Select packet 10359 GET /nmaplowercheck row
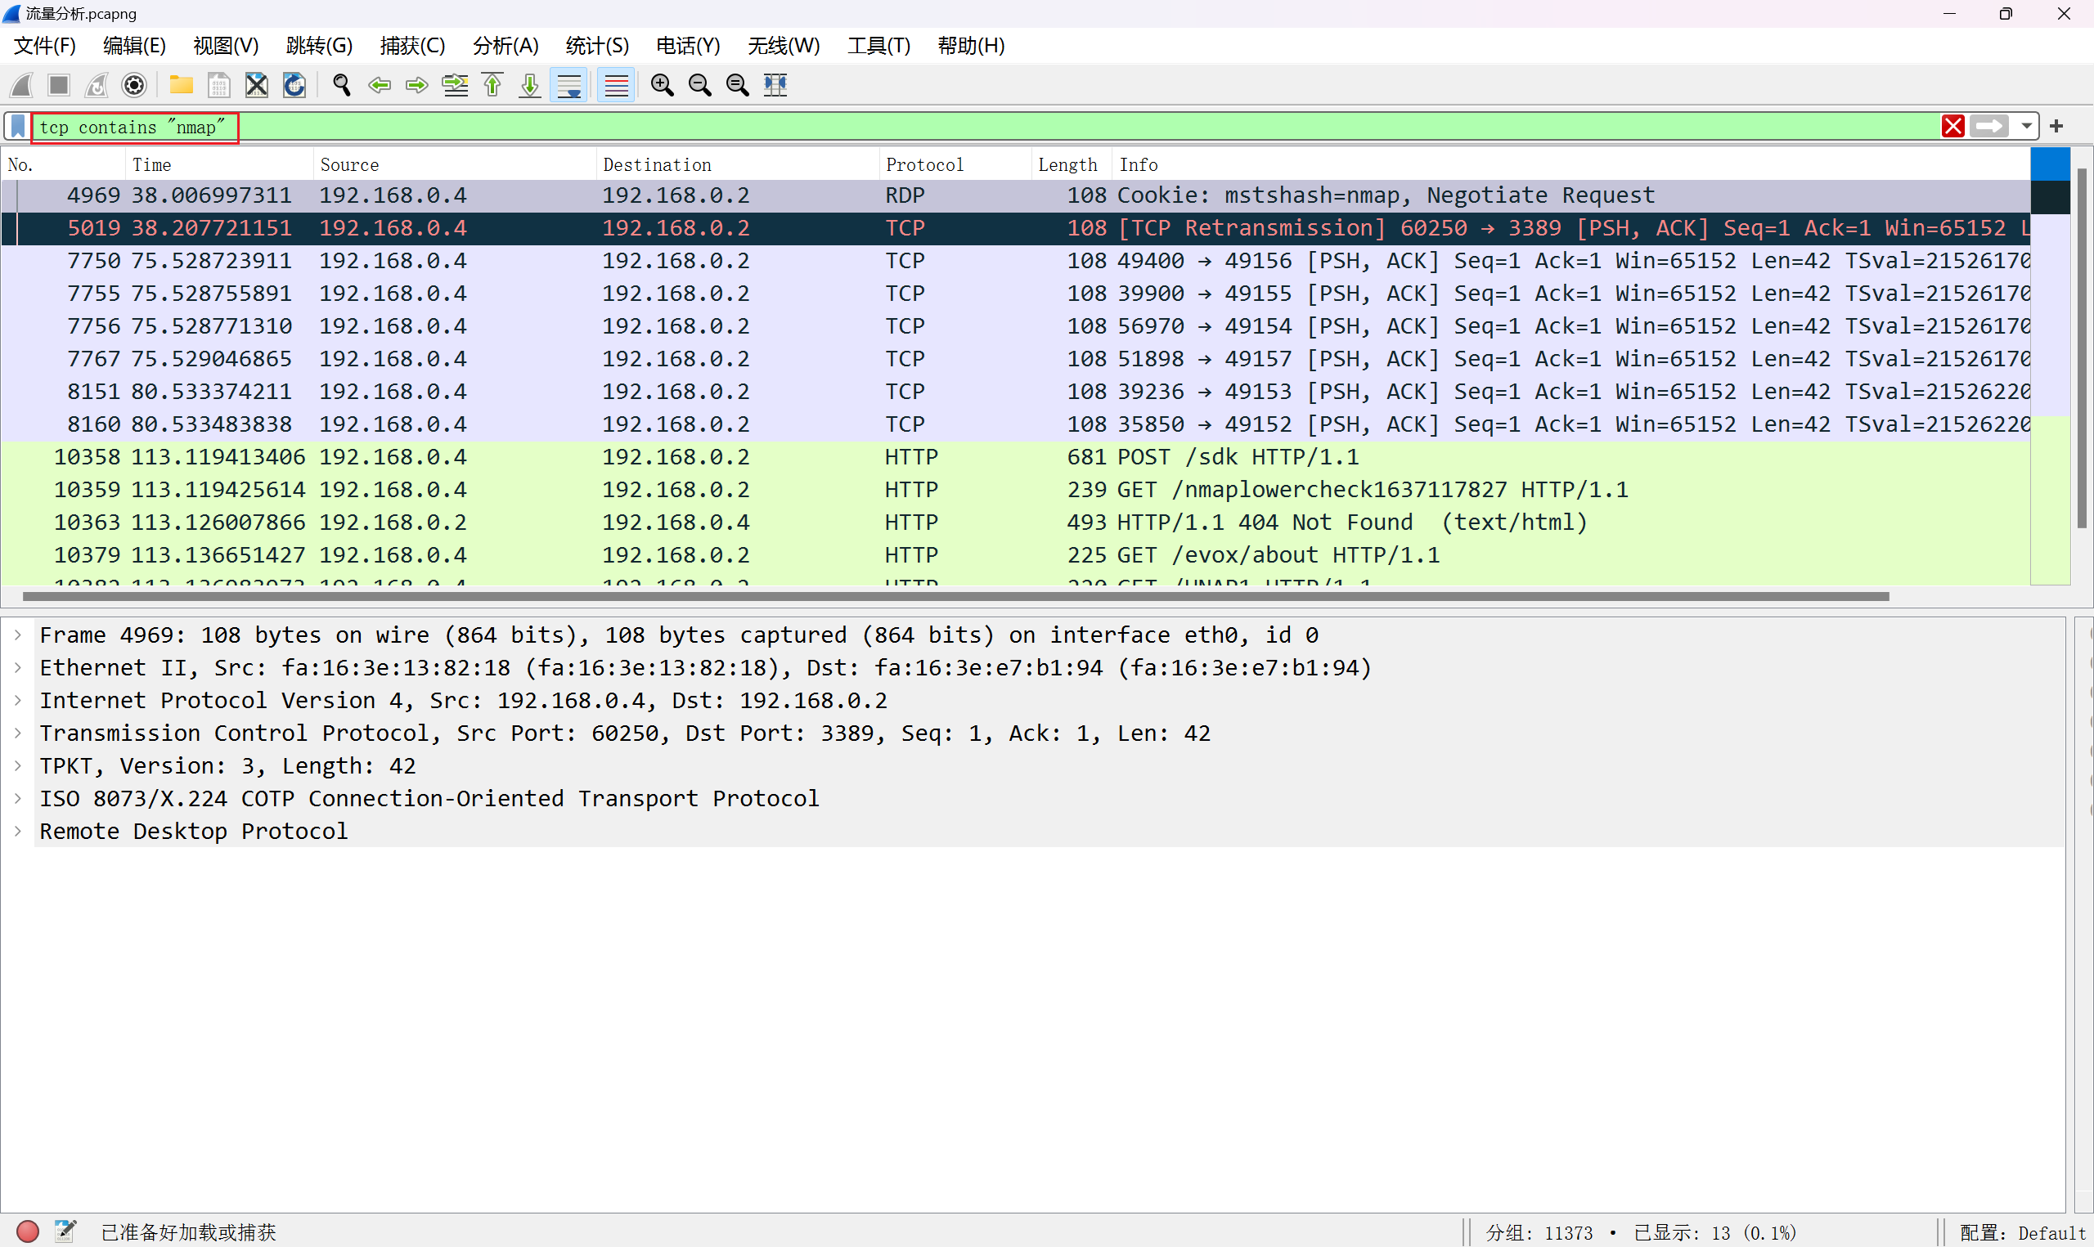 (x=1016, y=490)
